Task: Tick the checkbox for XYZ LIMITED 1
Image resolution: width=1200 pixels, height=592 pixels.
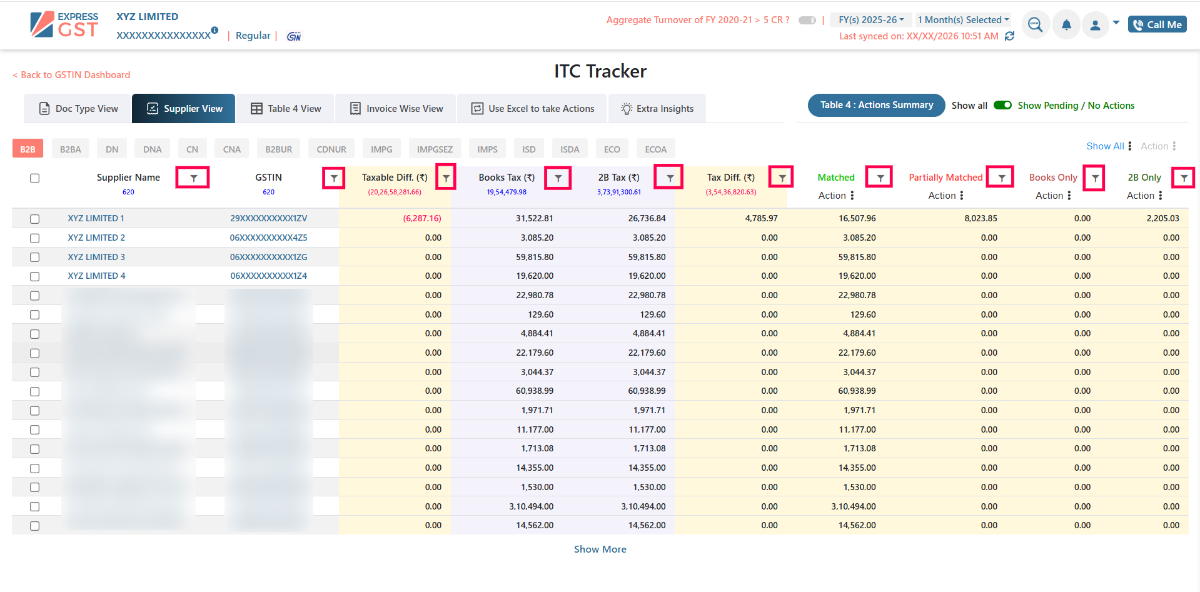Action: (x=34, y=219)
